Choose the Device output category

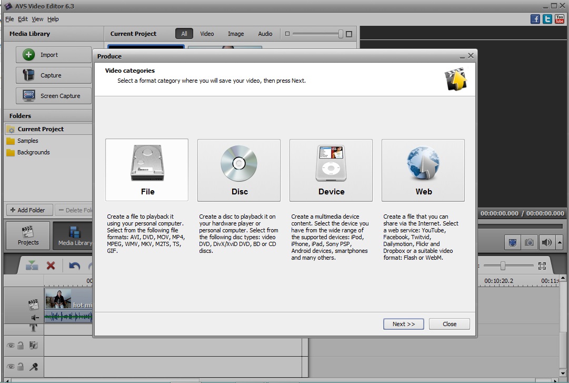click(331, 170)
